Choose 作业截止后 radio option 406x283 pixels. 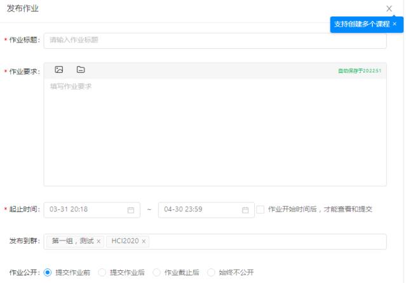(x=157, y=273)
